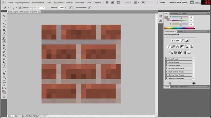This screenshot has width=211, height=118.
Task: Add a Photo Filter adjustment
Action: point(187,47)
